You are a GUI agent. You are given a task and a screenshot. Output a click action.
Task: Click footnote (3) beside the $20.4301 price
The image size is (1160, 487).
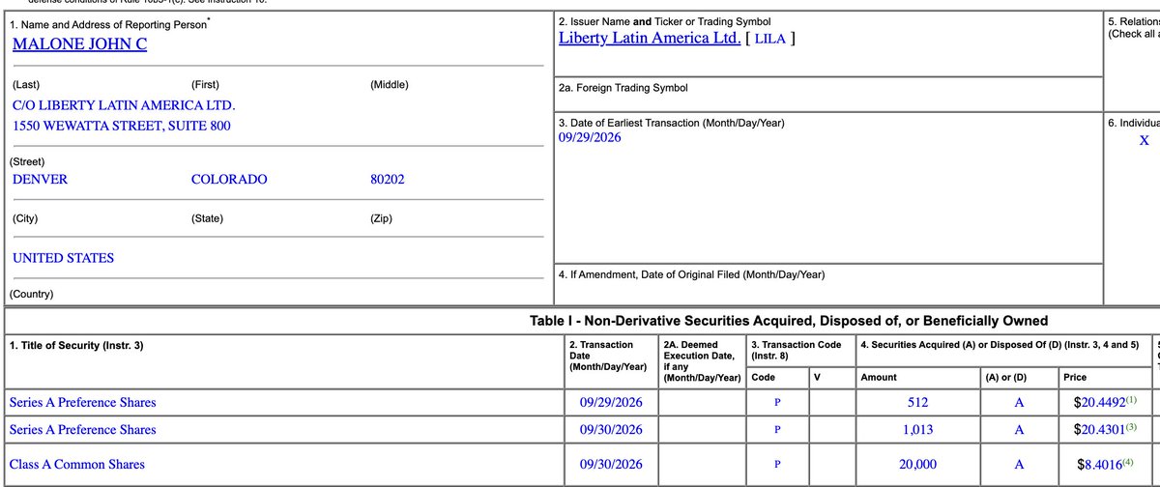tap(1131, 426)
